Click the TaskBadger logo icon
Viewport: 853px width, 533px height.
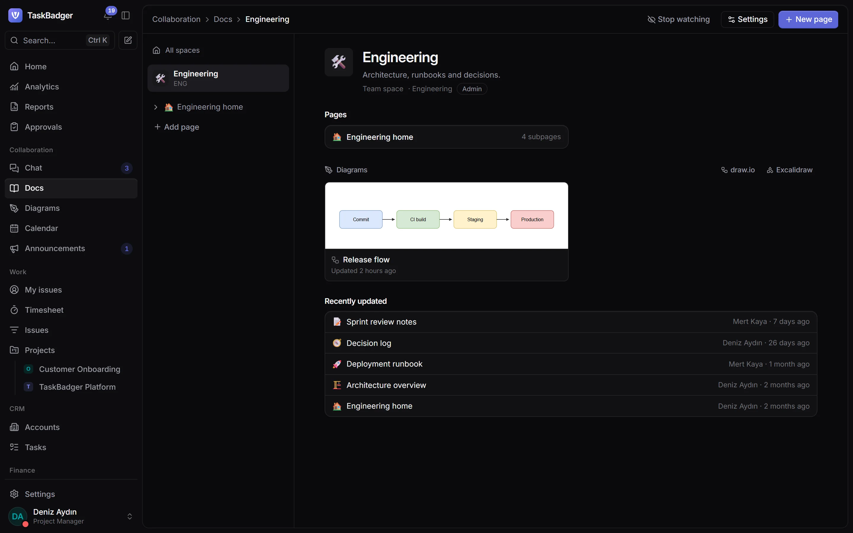(15, 15)
